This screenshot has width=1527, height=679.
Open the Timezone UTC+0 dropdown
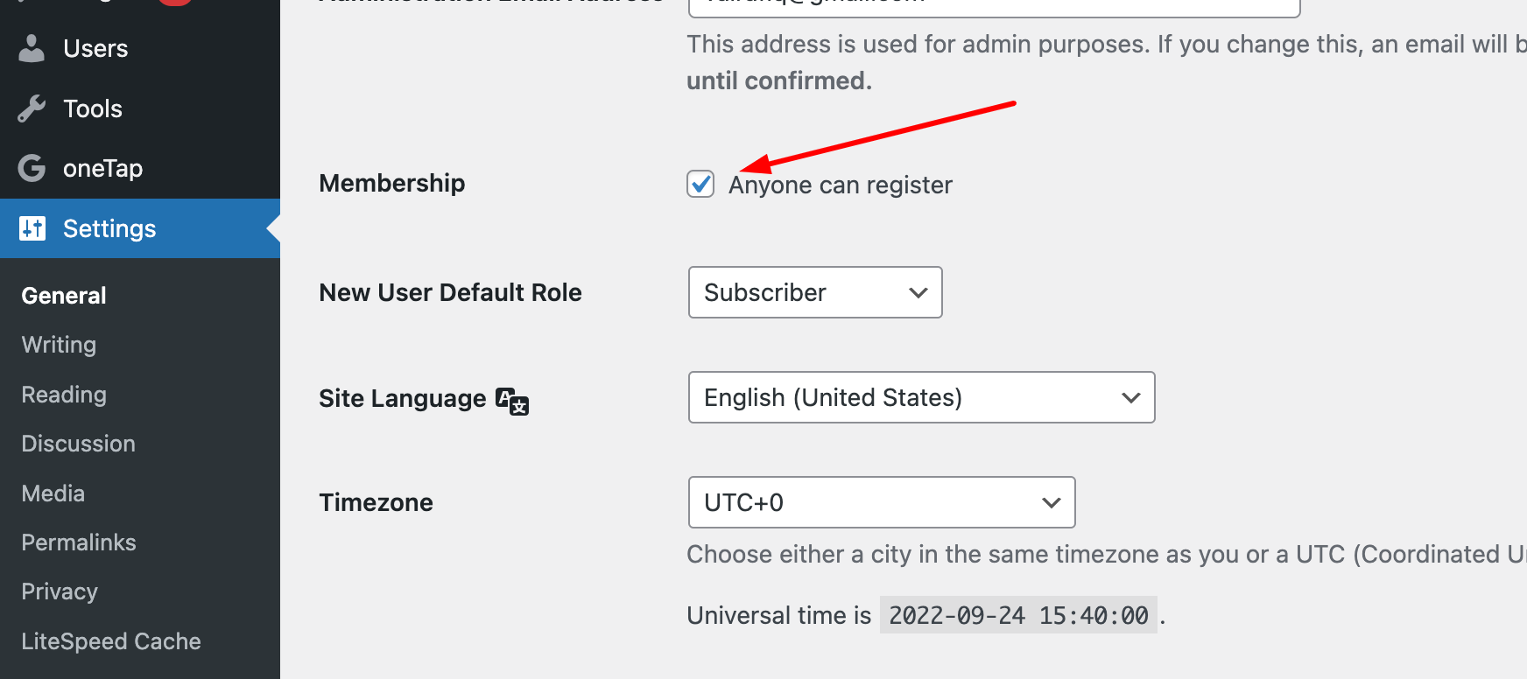pyautogui.click(x=882, y=502)
